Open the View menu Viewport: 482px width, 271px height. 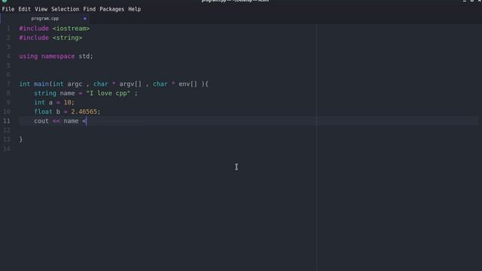tap(41, 9)
